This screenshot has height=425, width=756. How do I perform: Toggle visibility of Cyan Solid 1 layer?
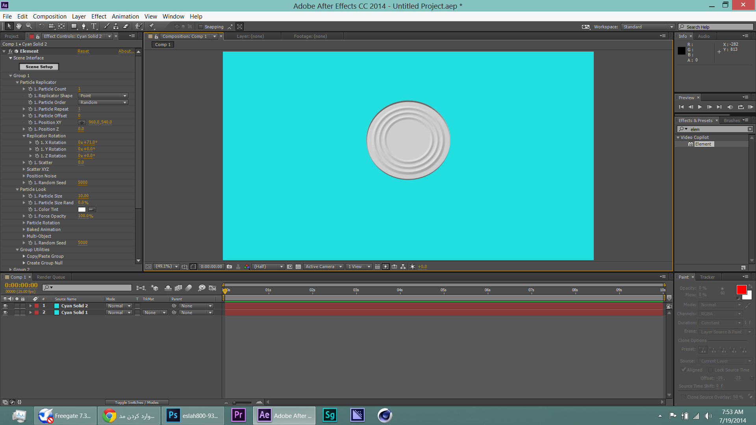(4, 312)
